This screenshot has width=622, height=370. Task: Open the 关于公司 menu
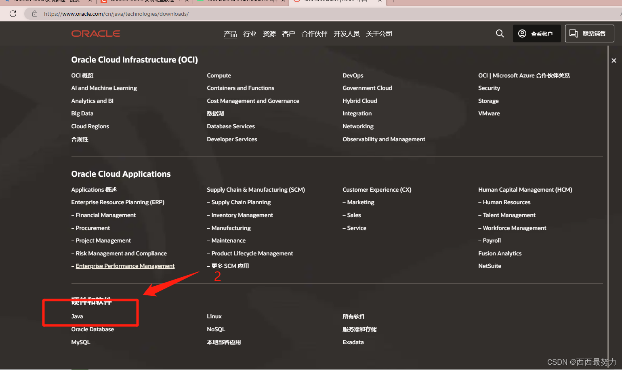click(379, 34)
